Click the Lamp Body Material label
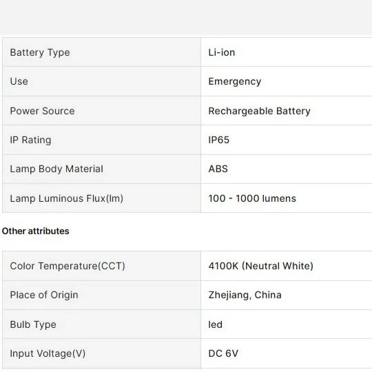 [56, 169]
